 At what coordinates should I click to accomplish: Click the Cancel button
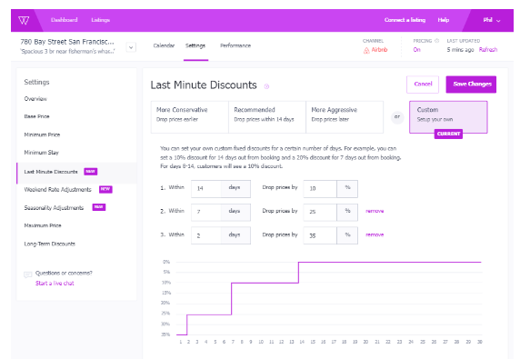(x=423, y=85)
